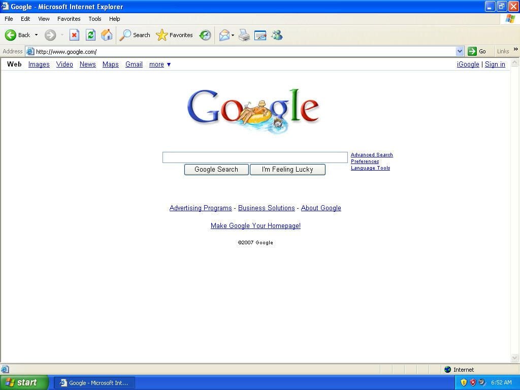520x390 pixels.
Task: Expand the Links toolbar chevron
Action: (x=516, y=49)
